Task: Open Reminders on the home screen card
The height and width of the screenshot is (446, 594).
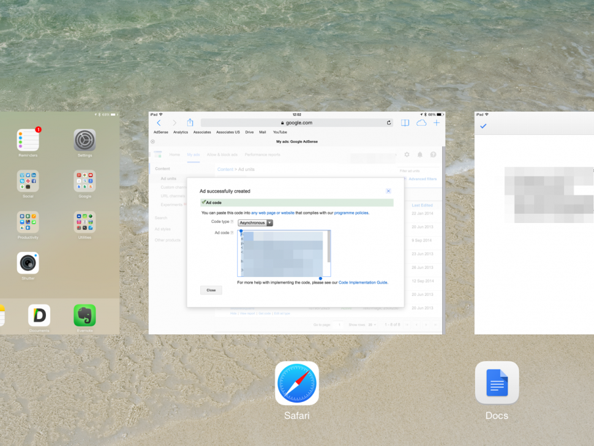Action: point(28,140)
